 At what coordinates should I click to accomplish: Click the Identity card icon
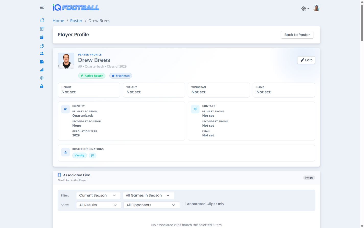tap(65, 109)
